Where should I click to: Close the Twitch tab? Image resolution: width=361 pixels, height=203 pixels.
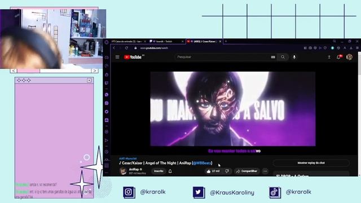click(x=183, y=41)
